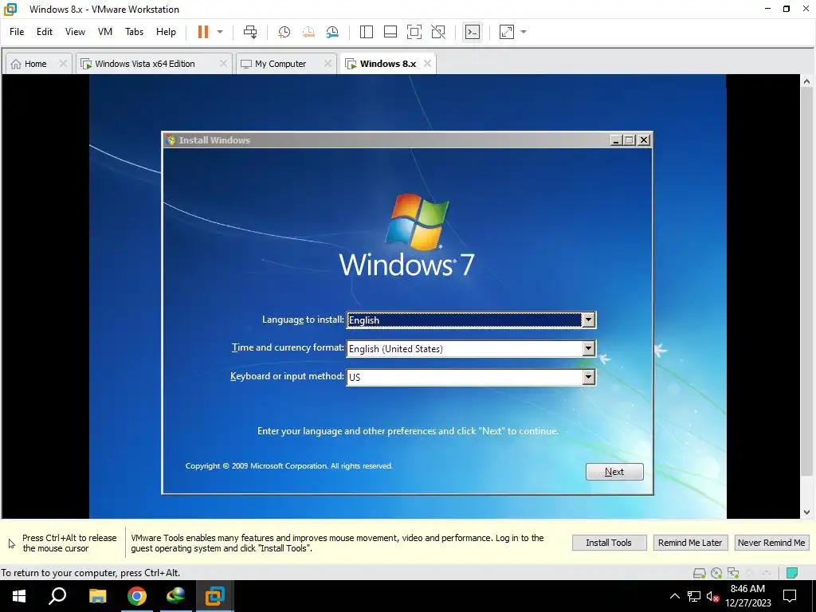Click the VMware Workstation taskbar icon

pyautogui.click(x=214, y=596)
